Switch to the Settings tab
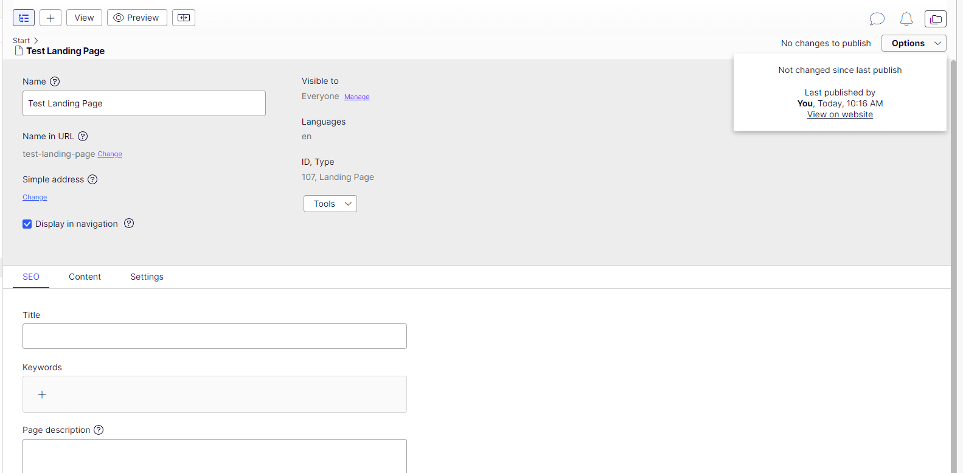Viewport: 963px width, 473px height. click(x=147, y=277)
